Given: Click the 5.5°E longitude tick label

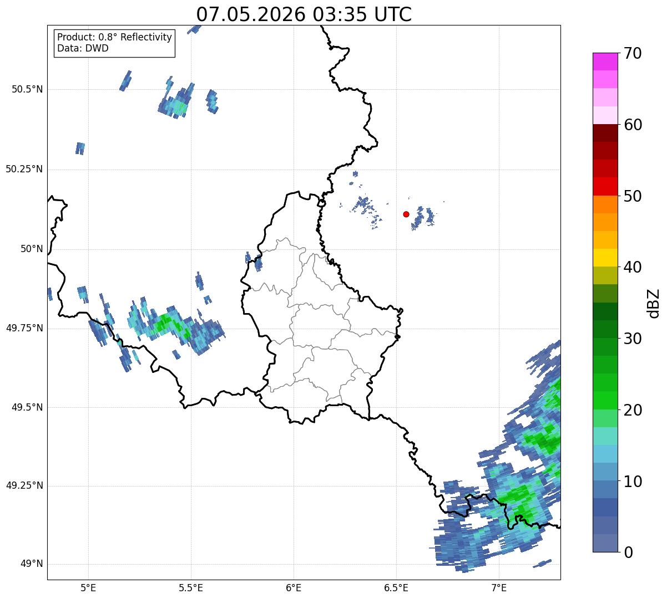Looking at the screenshot, I should (191, 587).
